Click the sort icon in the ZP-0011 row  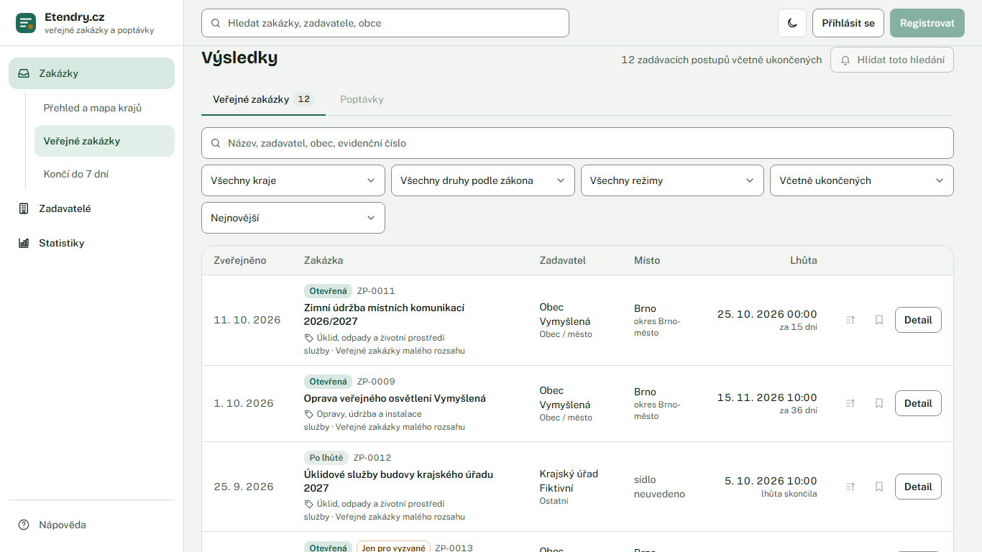850,320
